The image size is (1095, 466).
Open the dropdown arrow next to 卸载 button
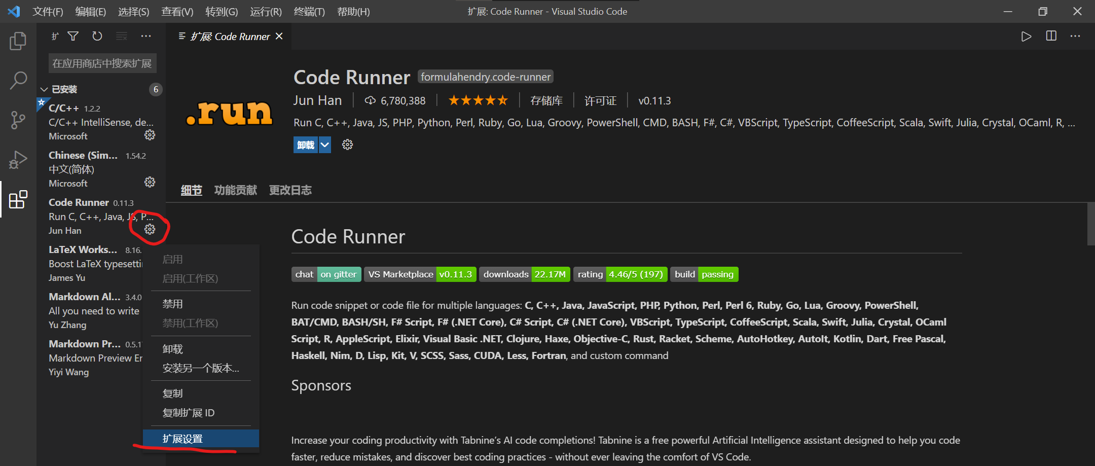[x=324, y=145]
